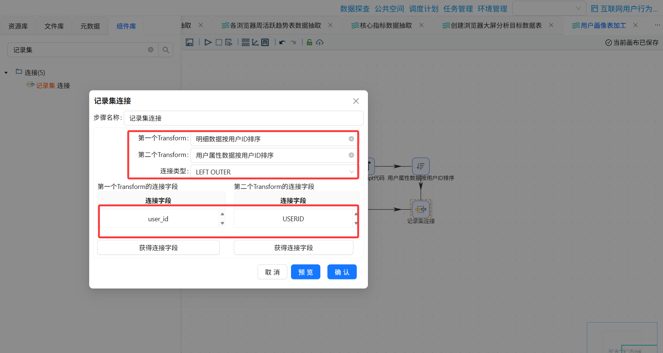
Task: Click the scheduled run calendar icon
Action: [x=229, y=42]
